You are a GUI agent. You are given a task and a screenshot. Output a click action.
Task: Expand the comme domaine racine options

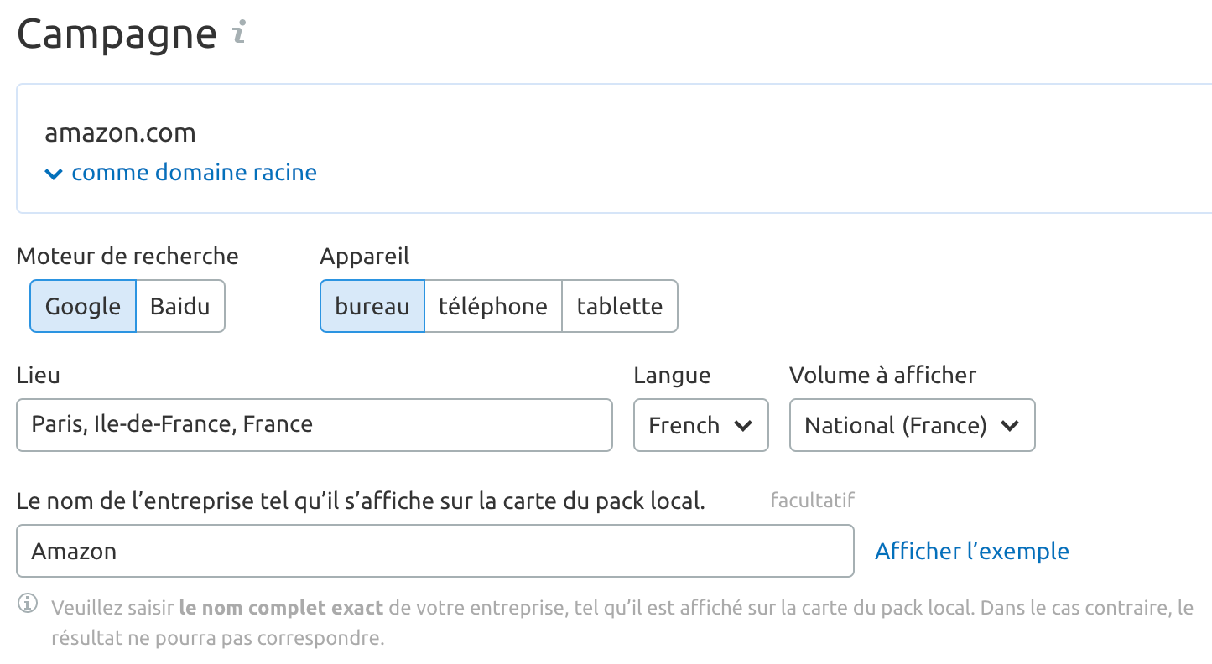click(x=194, y=173)
